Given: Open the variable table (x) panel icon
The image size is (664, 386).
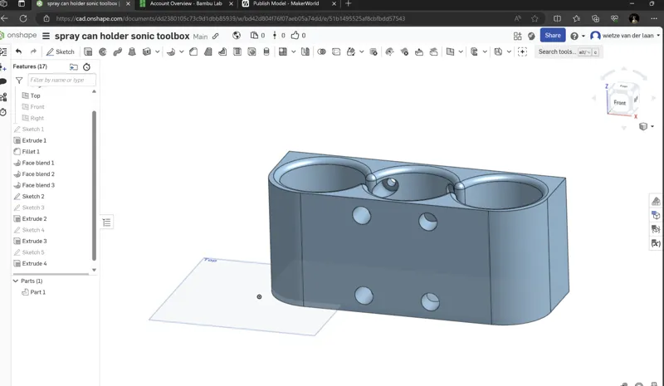Looking at the screenshot, I should pos(656,243).
